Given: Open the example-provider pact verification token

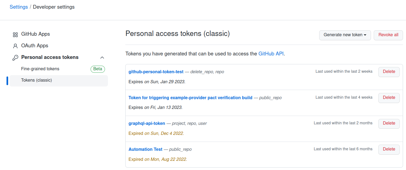Looking at the screenshot, I should click(190, 98).
